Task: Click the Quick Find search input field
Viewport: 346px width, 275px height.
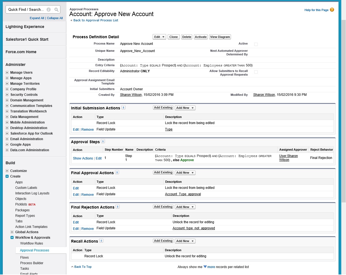Action: click(26, 10)
